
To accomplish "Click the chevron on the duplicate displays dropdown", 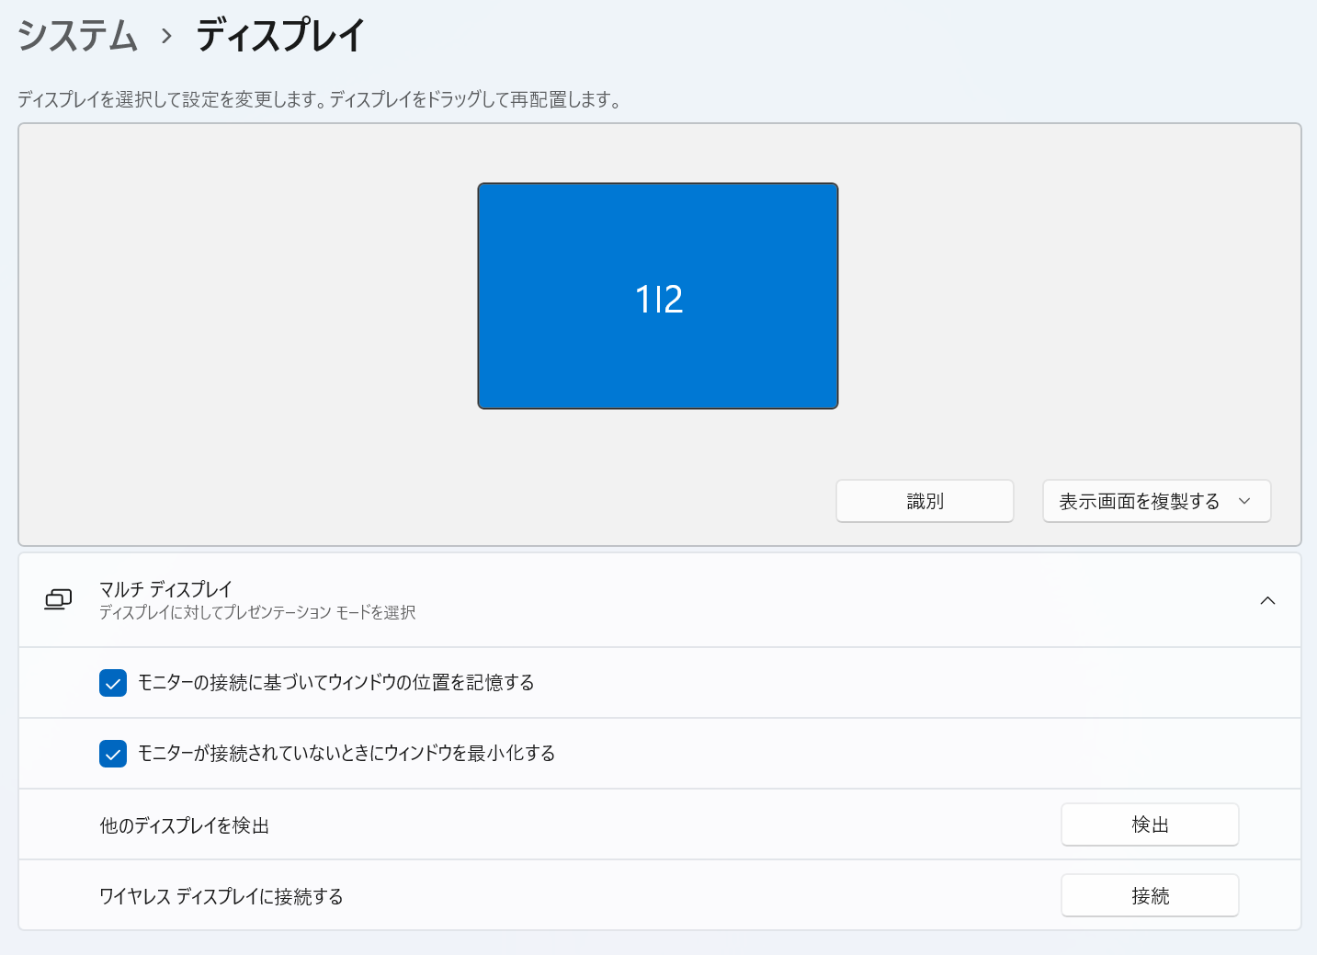I will 1245,501.
